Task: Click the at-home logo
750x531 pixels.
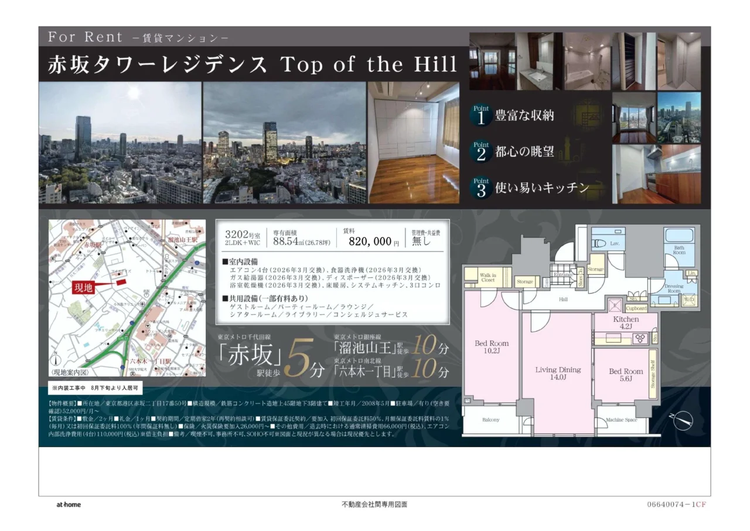Action: click(x=69, y=505)
